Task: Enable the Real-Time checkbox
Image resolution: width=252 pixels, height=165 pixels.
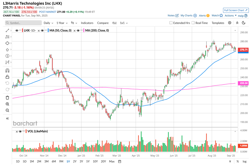Action: coord(193,23)
